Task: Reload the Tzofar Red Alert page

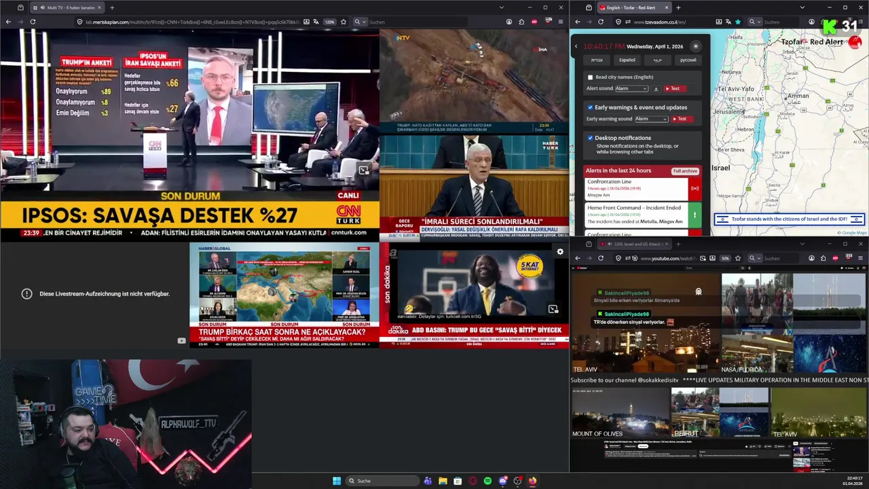Action: (601, 22)
